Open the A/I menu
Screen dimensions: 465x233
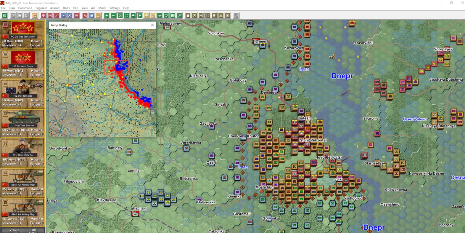click(x=93, y=8)
